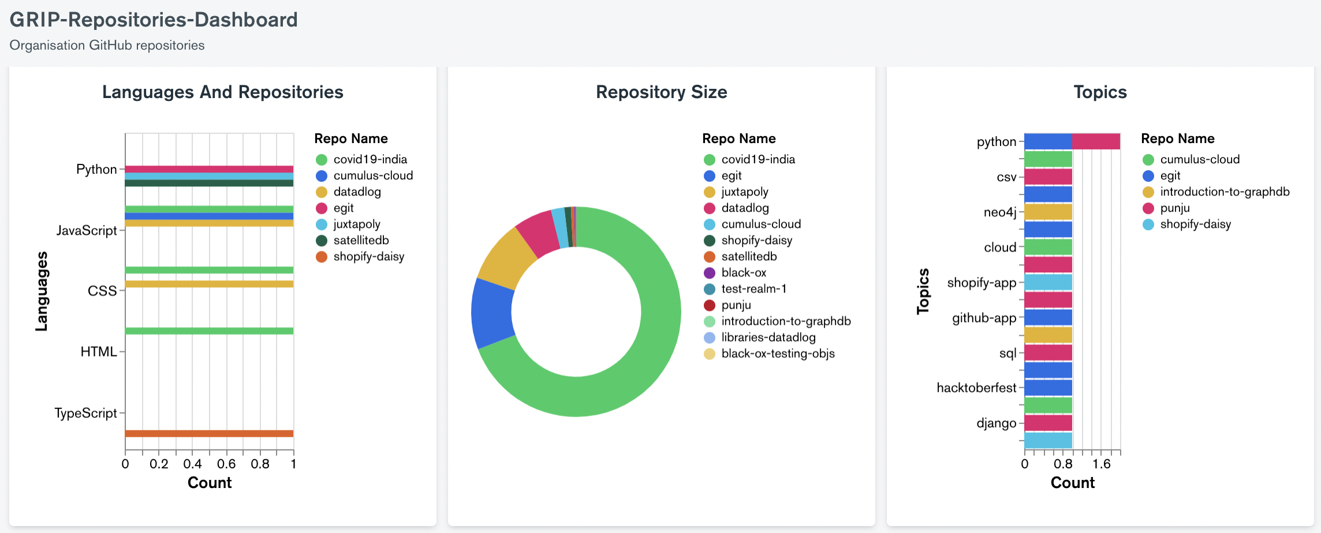Click datadlog yellow swatch in Languages legend
This screenshot has width=1321, height=533.
click(x=322, y=192)
